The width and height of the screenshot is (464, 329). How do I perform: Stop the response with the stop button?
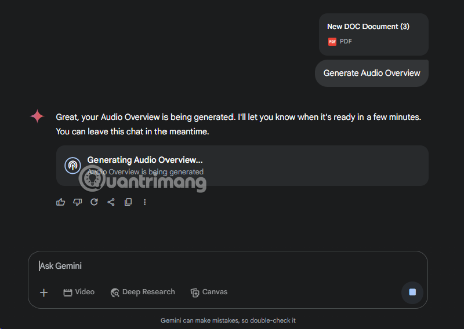tap(412, 293)
